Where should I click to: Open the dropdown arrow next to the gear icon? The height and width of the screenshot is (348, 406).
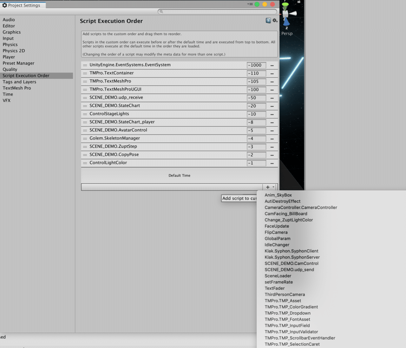[x=277, y=21]
